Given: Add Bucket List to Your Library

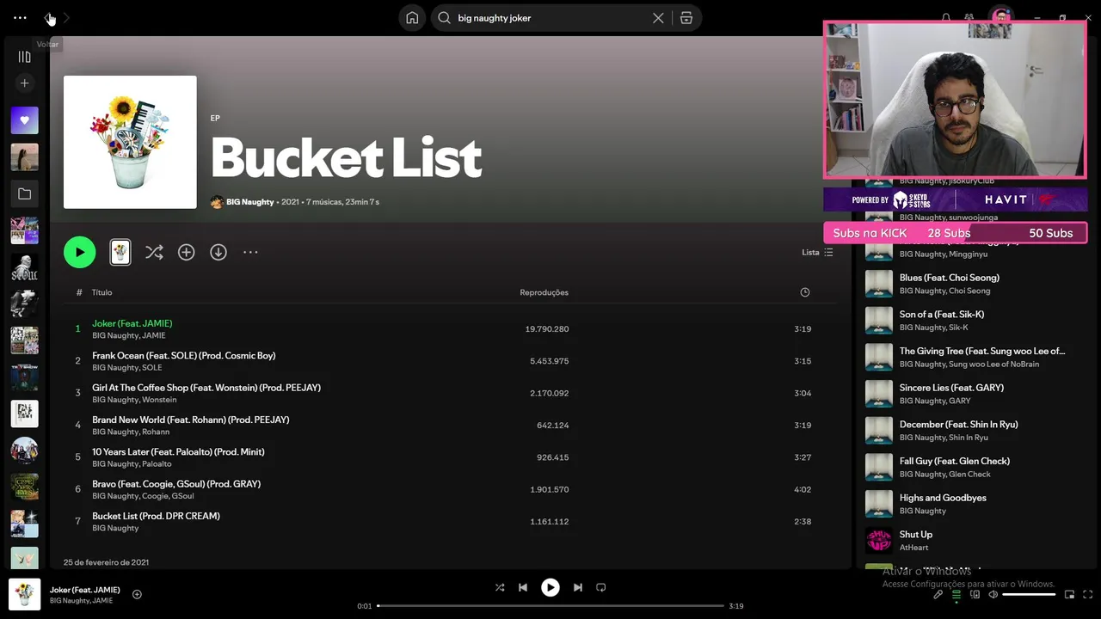Looking at the screenshot, I should tap(186, 252).
